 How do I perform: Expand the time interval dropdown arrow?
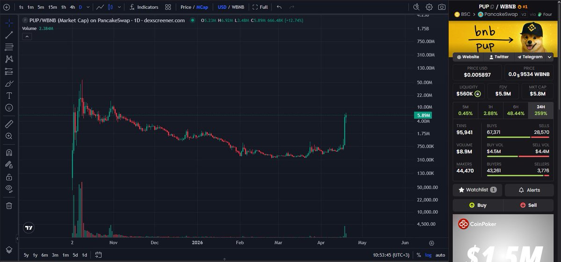point(88,7)
